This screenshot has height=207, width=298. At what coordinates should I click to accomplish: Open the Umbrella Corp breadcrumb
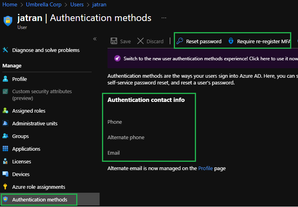pyautogui.click(x=44, y=4)
